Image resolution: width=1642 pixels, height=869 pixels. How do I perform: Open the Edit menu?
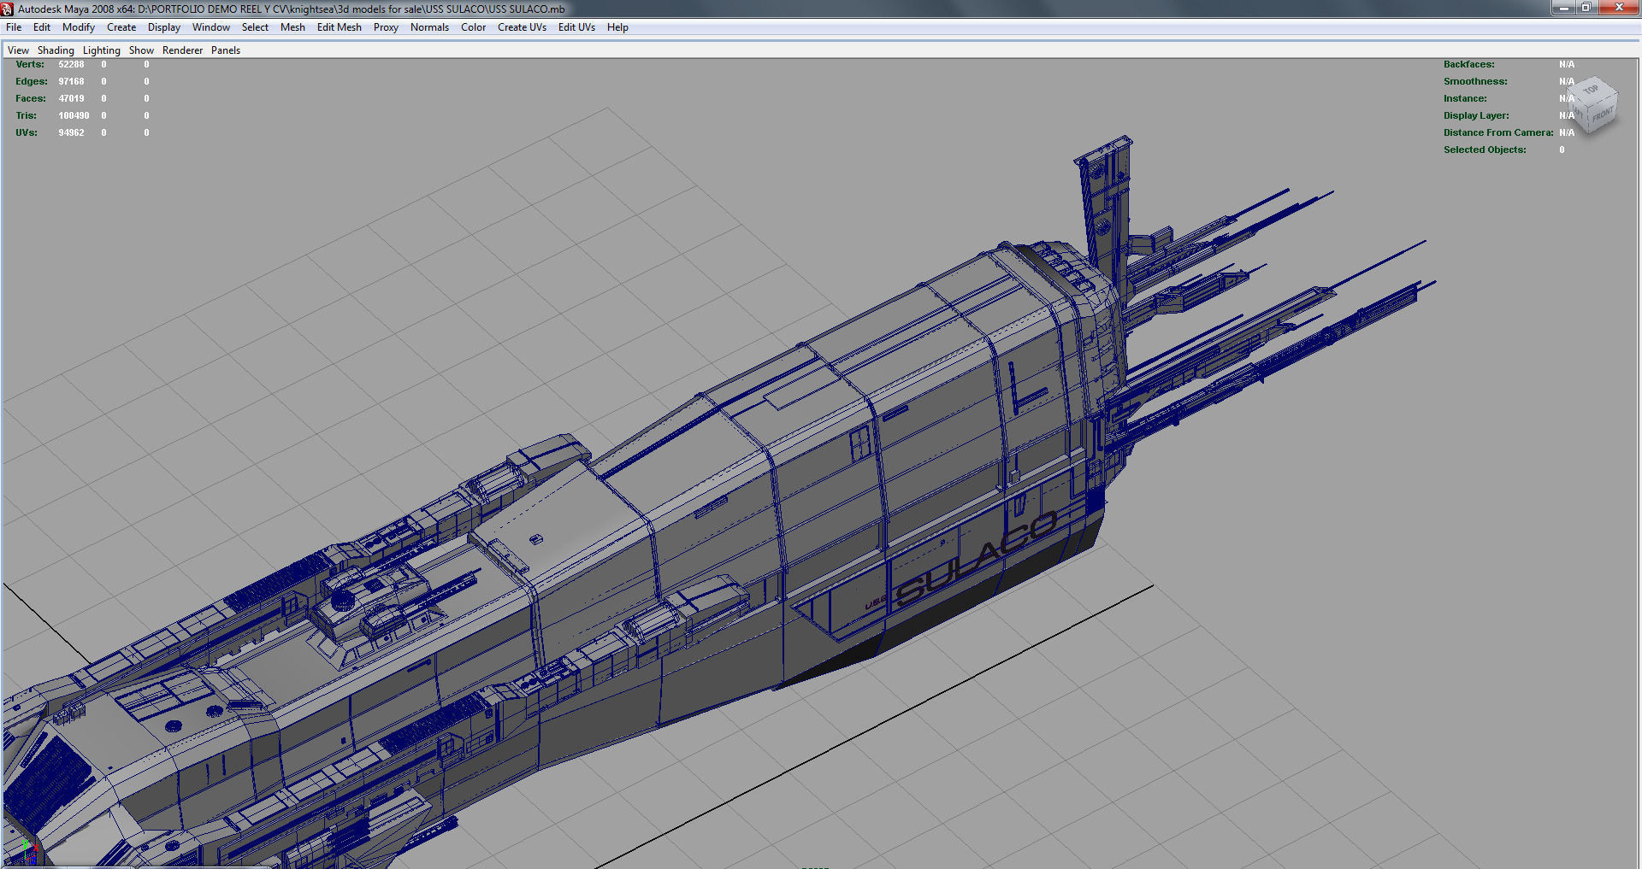tap(42, 27)
